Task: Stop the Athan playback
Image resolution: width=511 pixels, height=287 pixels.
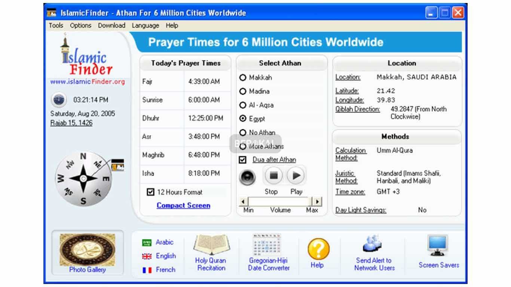Action: [x=273, y=175]
